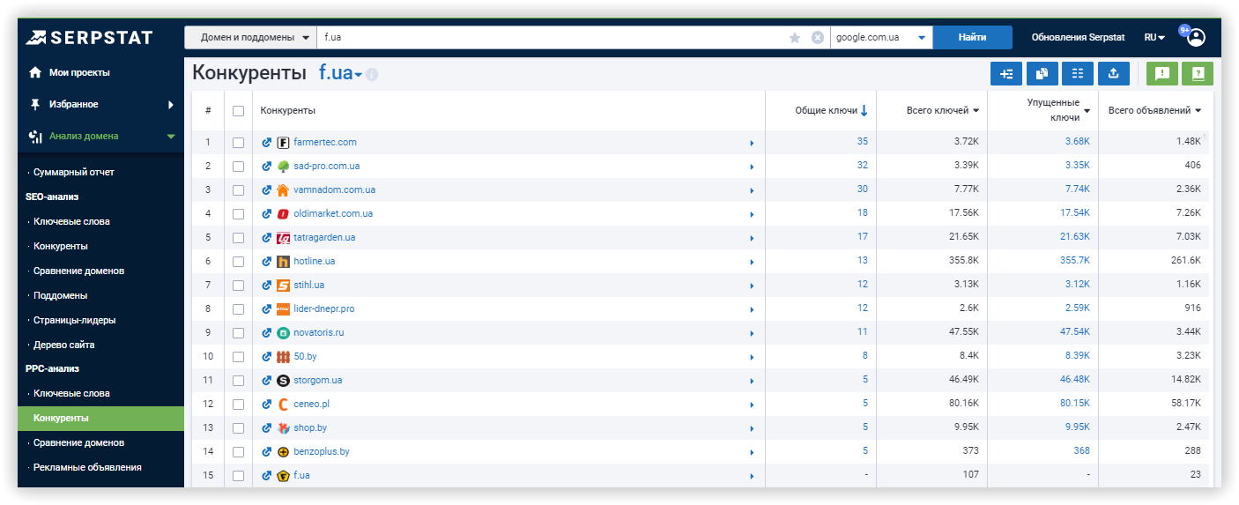The image size is (1239, 505).
Task: Click the oldimarket.com.ua favicon
Action: click(x=283, y=213)
